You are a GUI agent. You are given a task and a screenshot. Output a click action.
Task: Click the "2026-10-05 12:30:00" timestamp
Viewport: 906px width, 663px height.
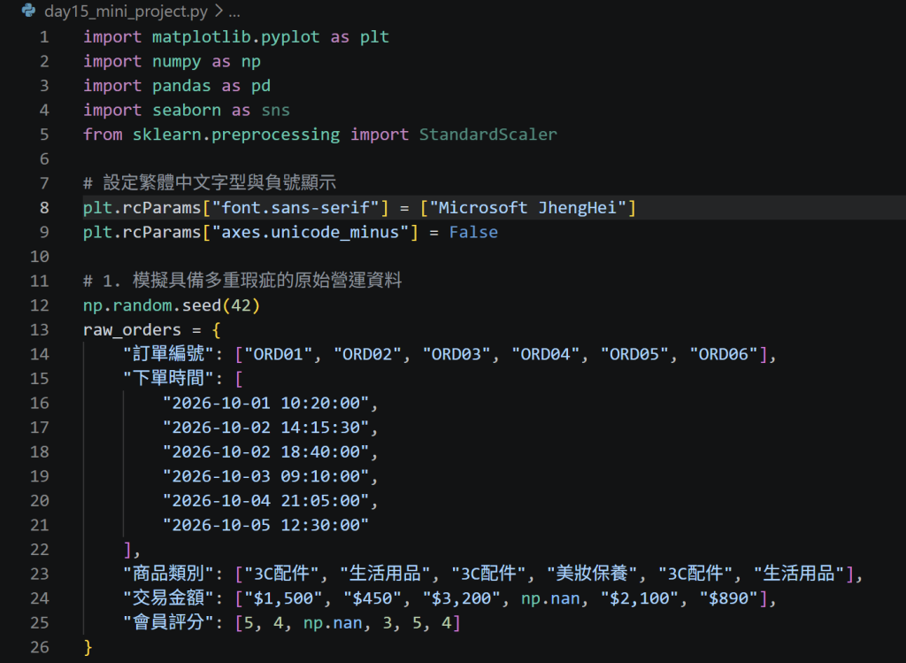click(265, 525)
